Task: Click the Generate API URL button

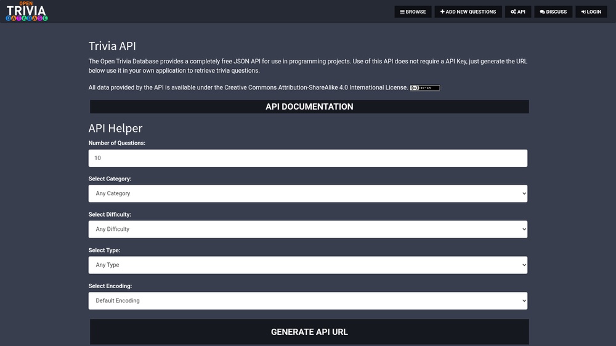Action: [309, 332]
